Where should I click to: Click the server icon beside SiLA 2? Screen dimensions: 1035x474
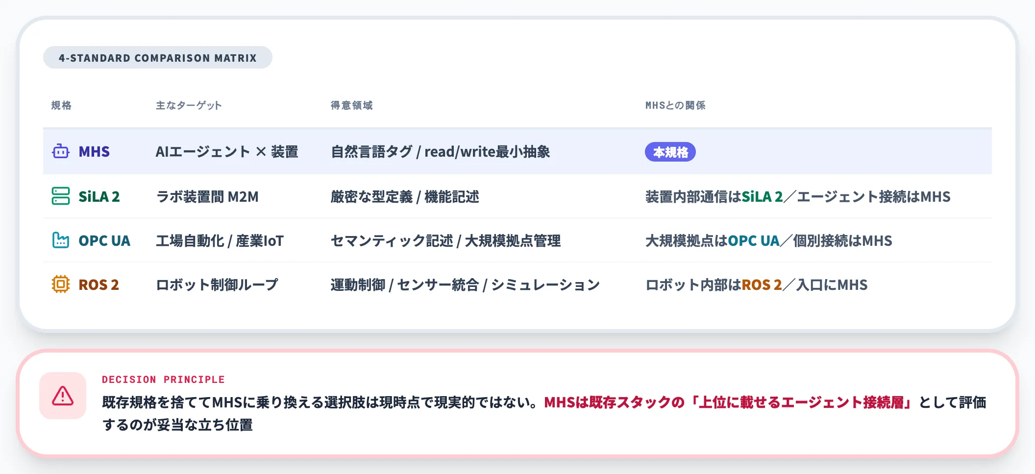(61, 196)
